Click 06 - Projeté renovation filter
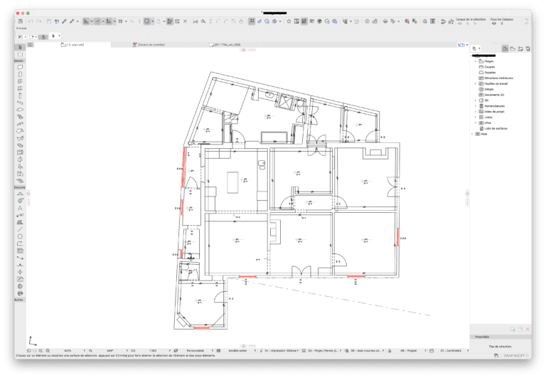The image size is (546, 378). pos(407,350)
